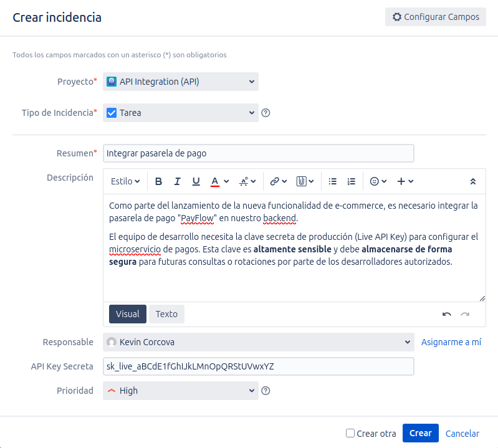Click the Tarea checkmark type icon

112,113
